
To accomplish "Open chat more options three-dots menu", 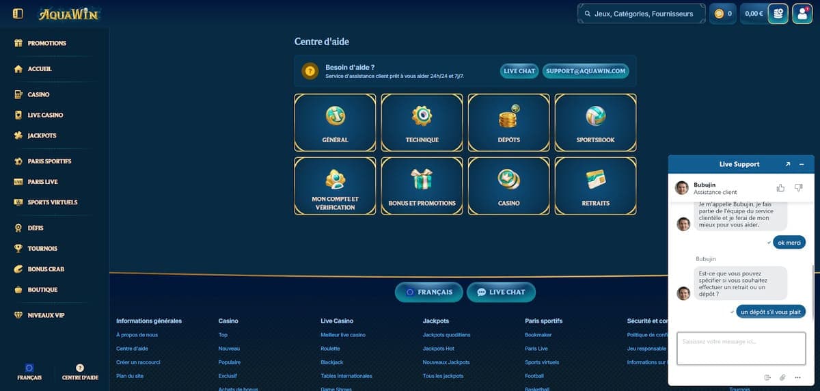I will tap(797, 377).
